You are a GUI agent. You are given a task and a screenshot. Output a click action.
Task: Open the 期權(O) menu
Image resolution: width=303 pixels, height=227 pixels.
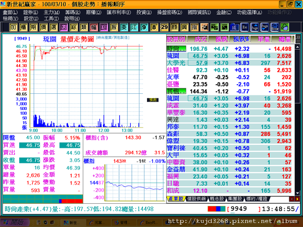pyautogui.click(x=94, y=12)
